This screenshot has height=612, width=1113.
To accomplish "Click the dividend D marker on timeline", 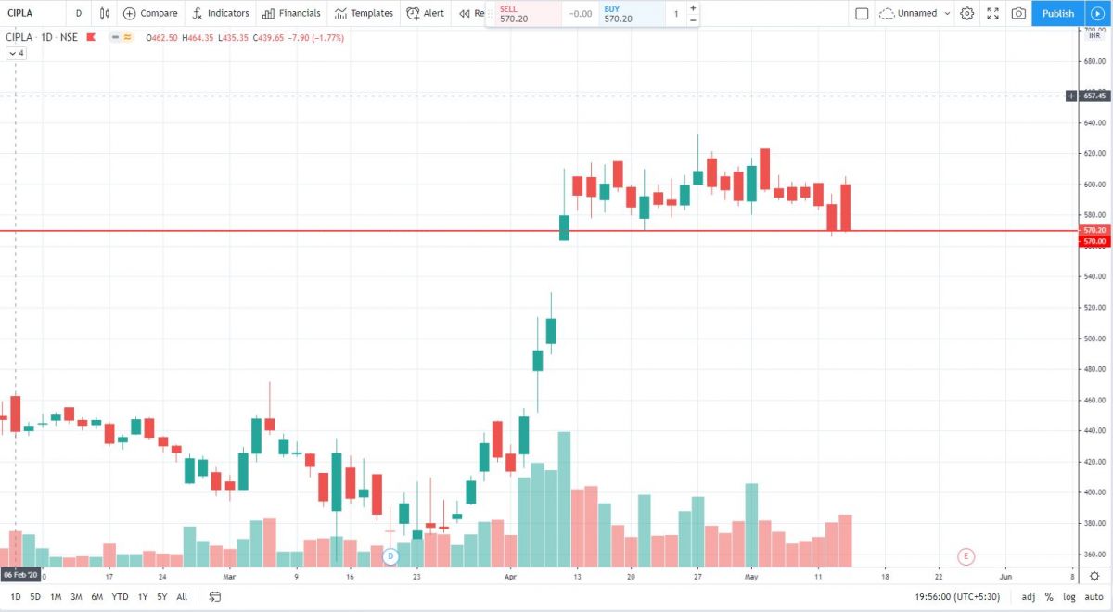I will pyautogui.click(x=390, y=555).
